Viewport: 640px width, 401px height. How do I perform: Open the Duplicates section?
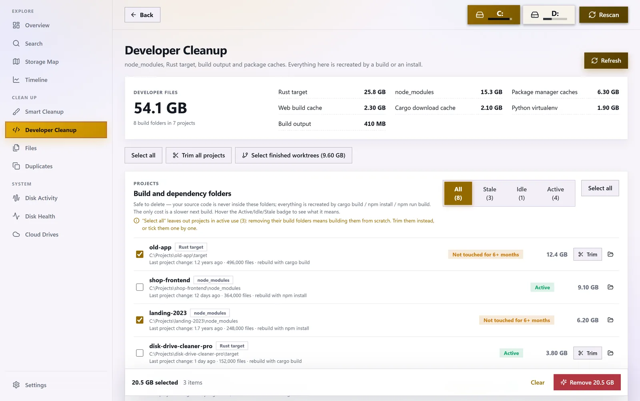coord(56,166)
